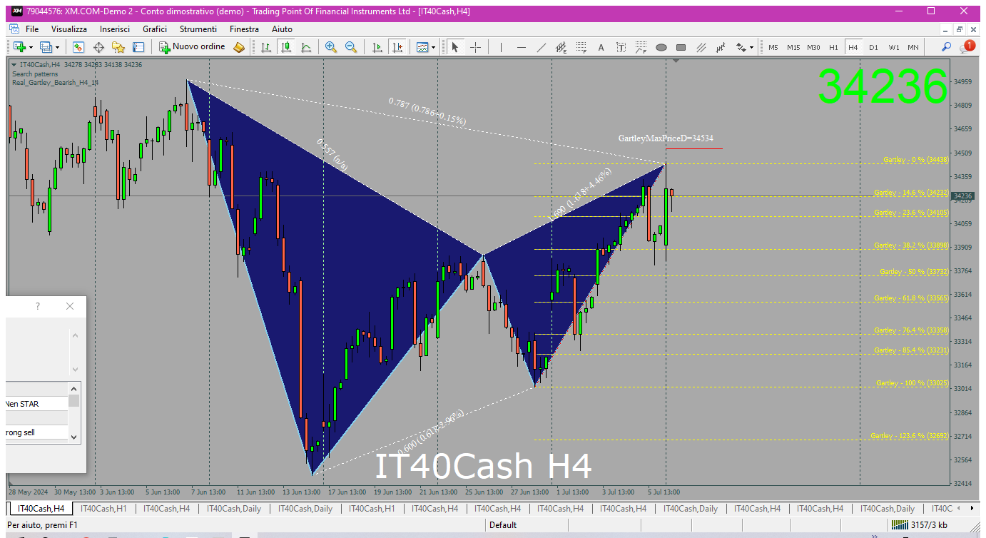The width and height of the screenshot is (986, 538).
Task: Select the parallel lines channel tool
Action: (x=701, y=47)
